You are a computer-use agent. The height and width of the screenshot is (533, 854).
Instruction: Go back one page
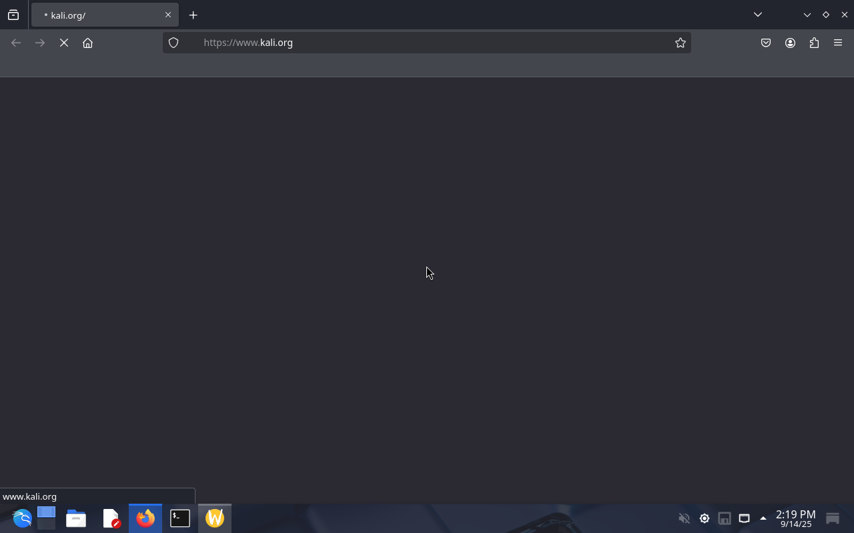pyautogui.click(x=16, y=43)
